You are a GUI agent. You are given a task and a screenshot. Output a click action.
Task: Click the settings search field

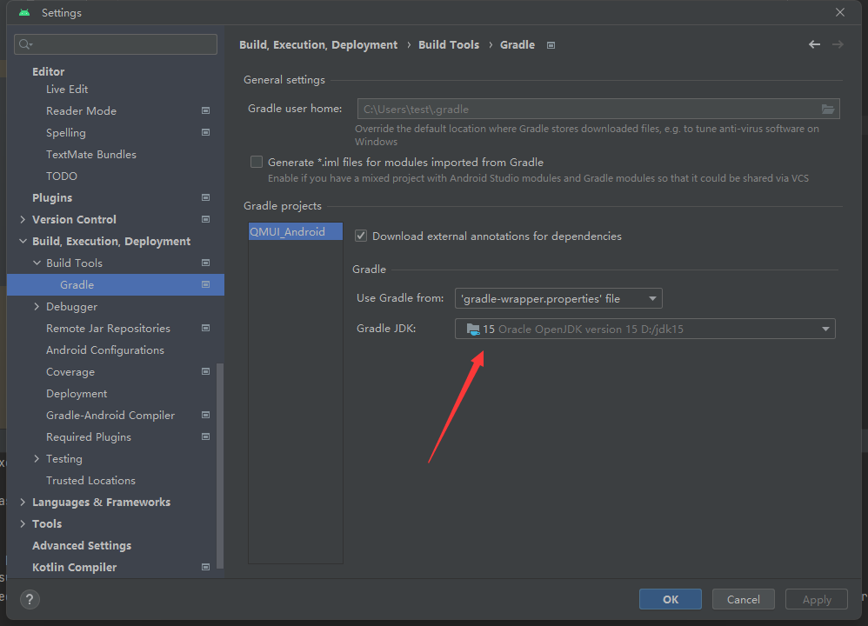pyautogui.click(x=116, y=44)
